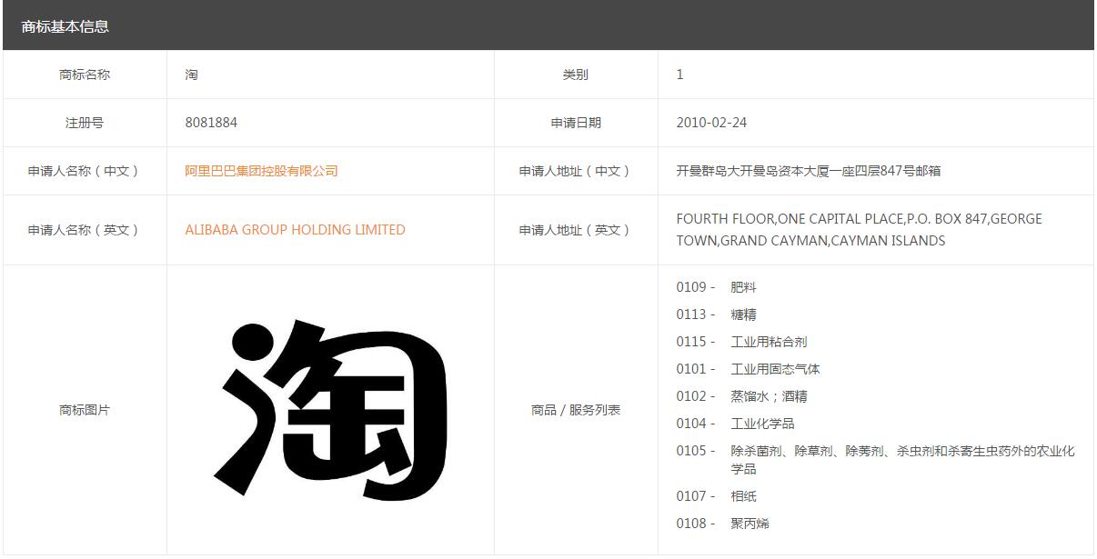Open the ALIBABA GROUP HOLDING LIMITED link
This screenshot has width=1097, height=559.
tap(295, 230)
